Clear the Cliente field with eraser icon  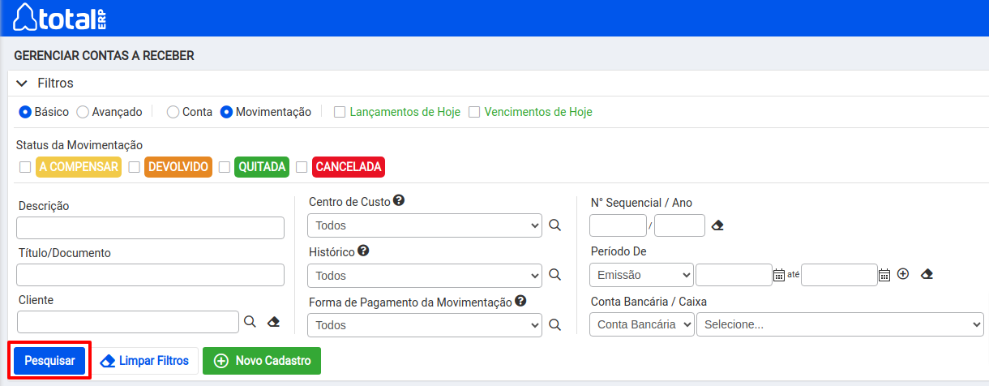273,322
